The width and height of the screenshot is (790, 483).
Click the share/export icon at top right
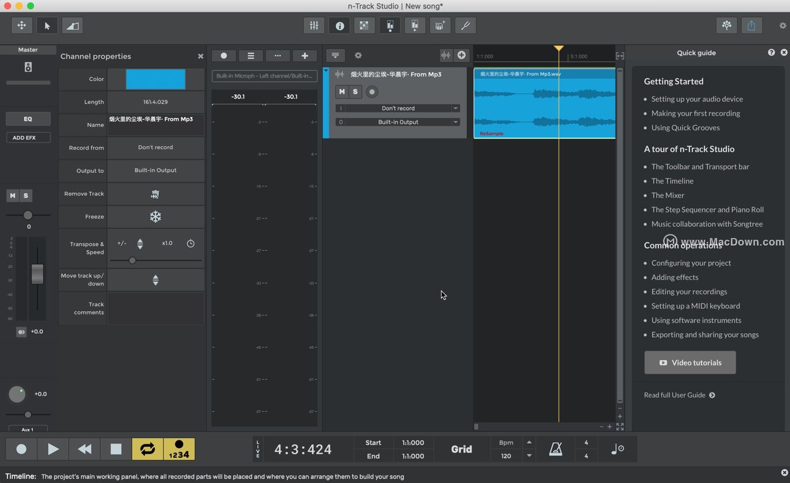click(x=752, y=25)
